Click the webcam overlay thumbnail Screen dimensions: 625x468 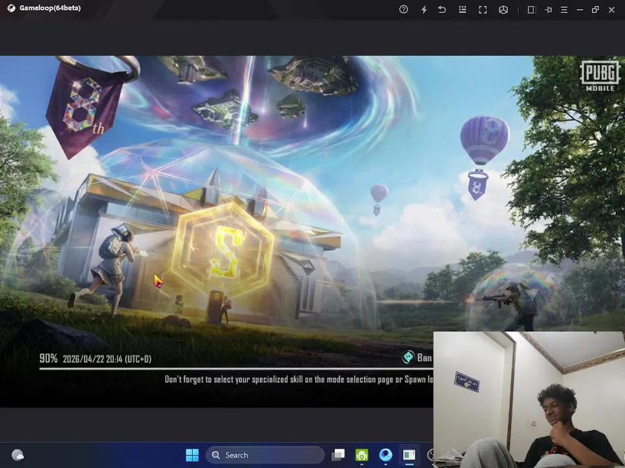[529, 400]
